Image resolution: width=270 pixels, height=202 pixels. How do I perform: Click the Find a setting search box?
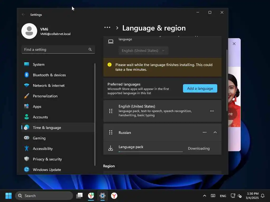click(58, 49)
